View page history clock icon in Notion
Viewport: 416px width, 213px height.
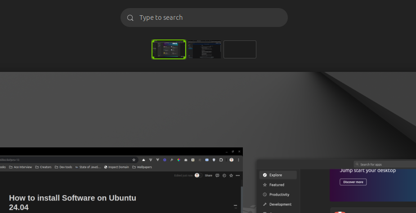(224, 175)
